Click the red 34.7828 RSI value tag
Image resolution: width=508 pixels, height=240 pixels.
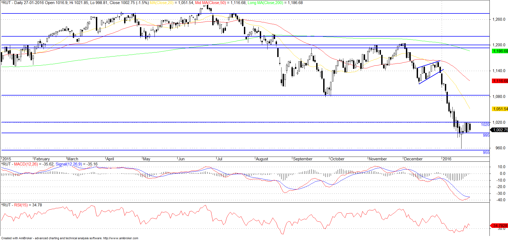coord(499,226)
